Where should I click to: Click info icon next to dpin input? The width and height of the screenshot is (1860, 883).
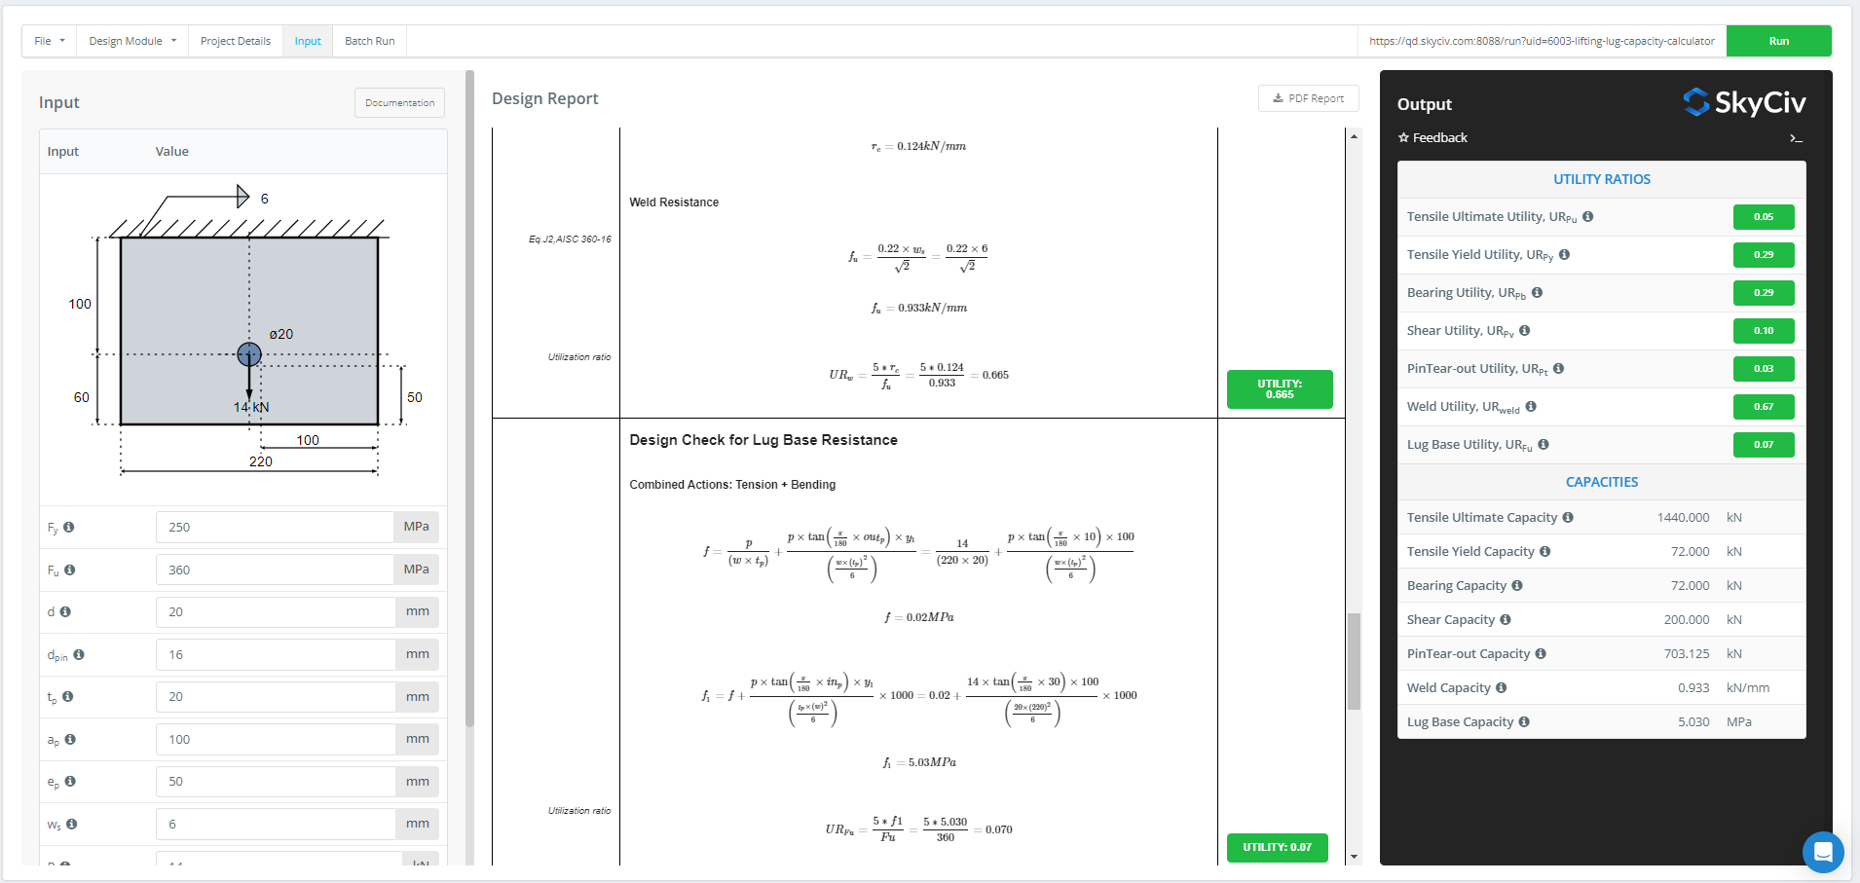pos(79,654)
